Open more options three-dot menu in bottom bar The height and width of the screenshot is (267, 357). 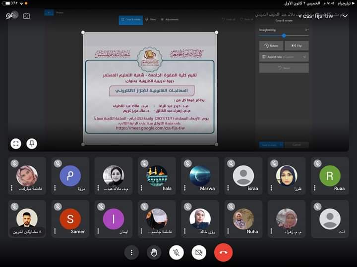pos(131,252)
